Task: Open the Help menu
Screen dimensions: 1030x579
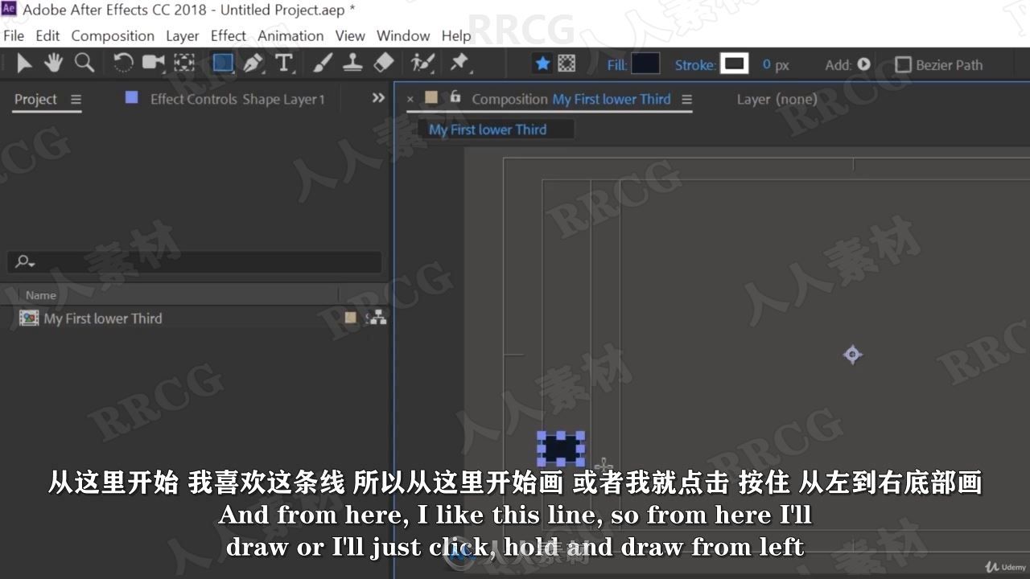Action: 456,35
